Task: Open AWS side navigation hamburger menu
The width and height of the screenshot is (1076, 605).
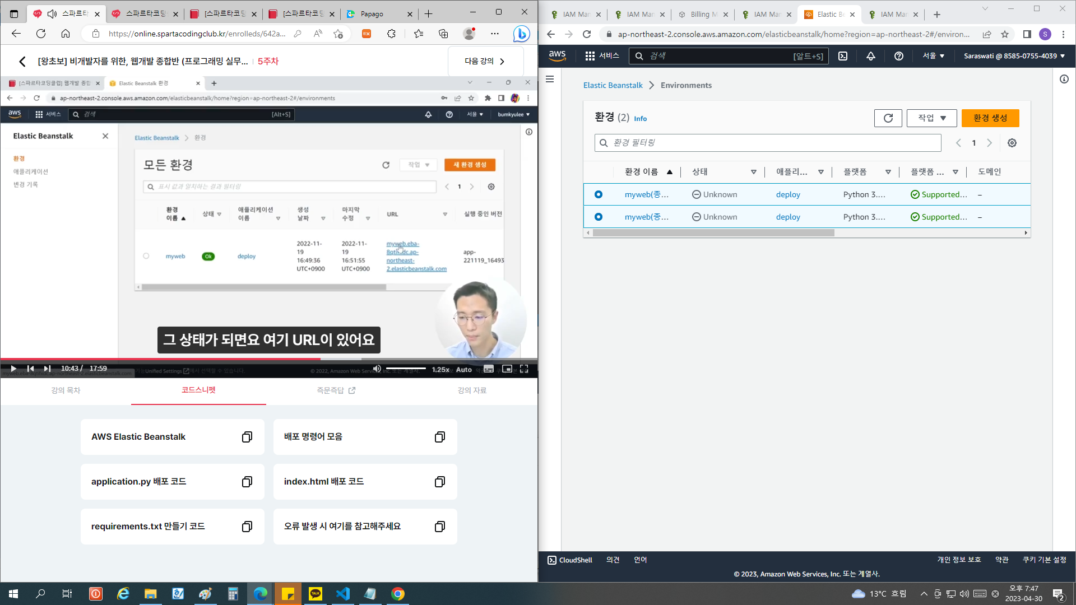Action: (x=550, y=79)
